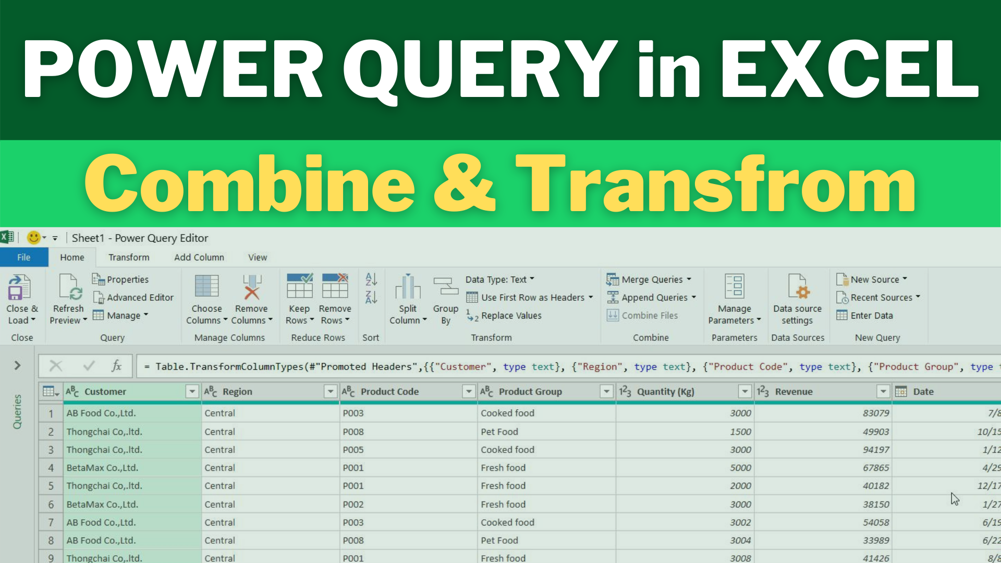Switch to the Transform tab

(129, 258)
